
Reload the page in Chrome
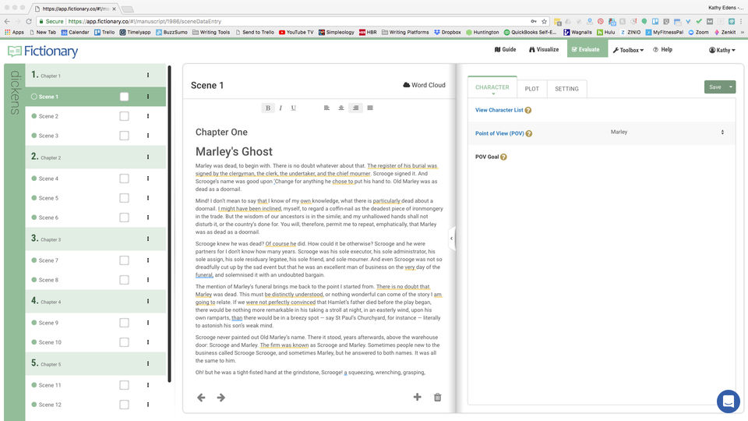[x=29, y=22]
